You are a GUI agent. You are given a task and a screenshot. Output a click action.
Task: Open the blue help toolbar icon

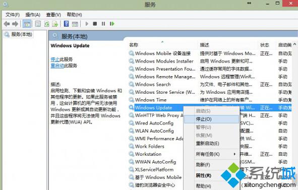click(67, 24)
